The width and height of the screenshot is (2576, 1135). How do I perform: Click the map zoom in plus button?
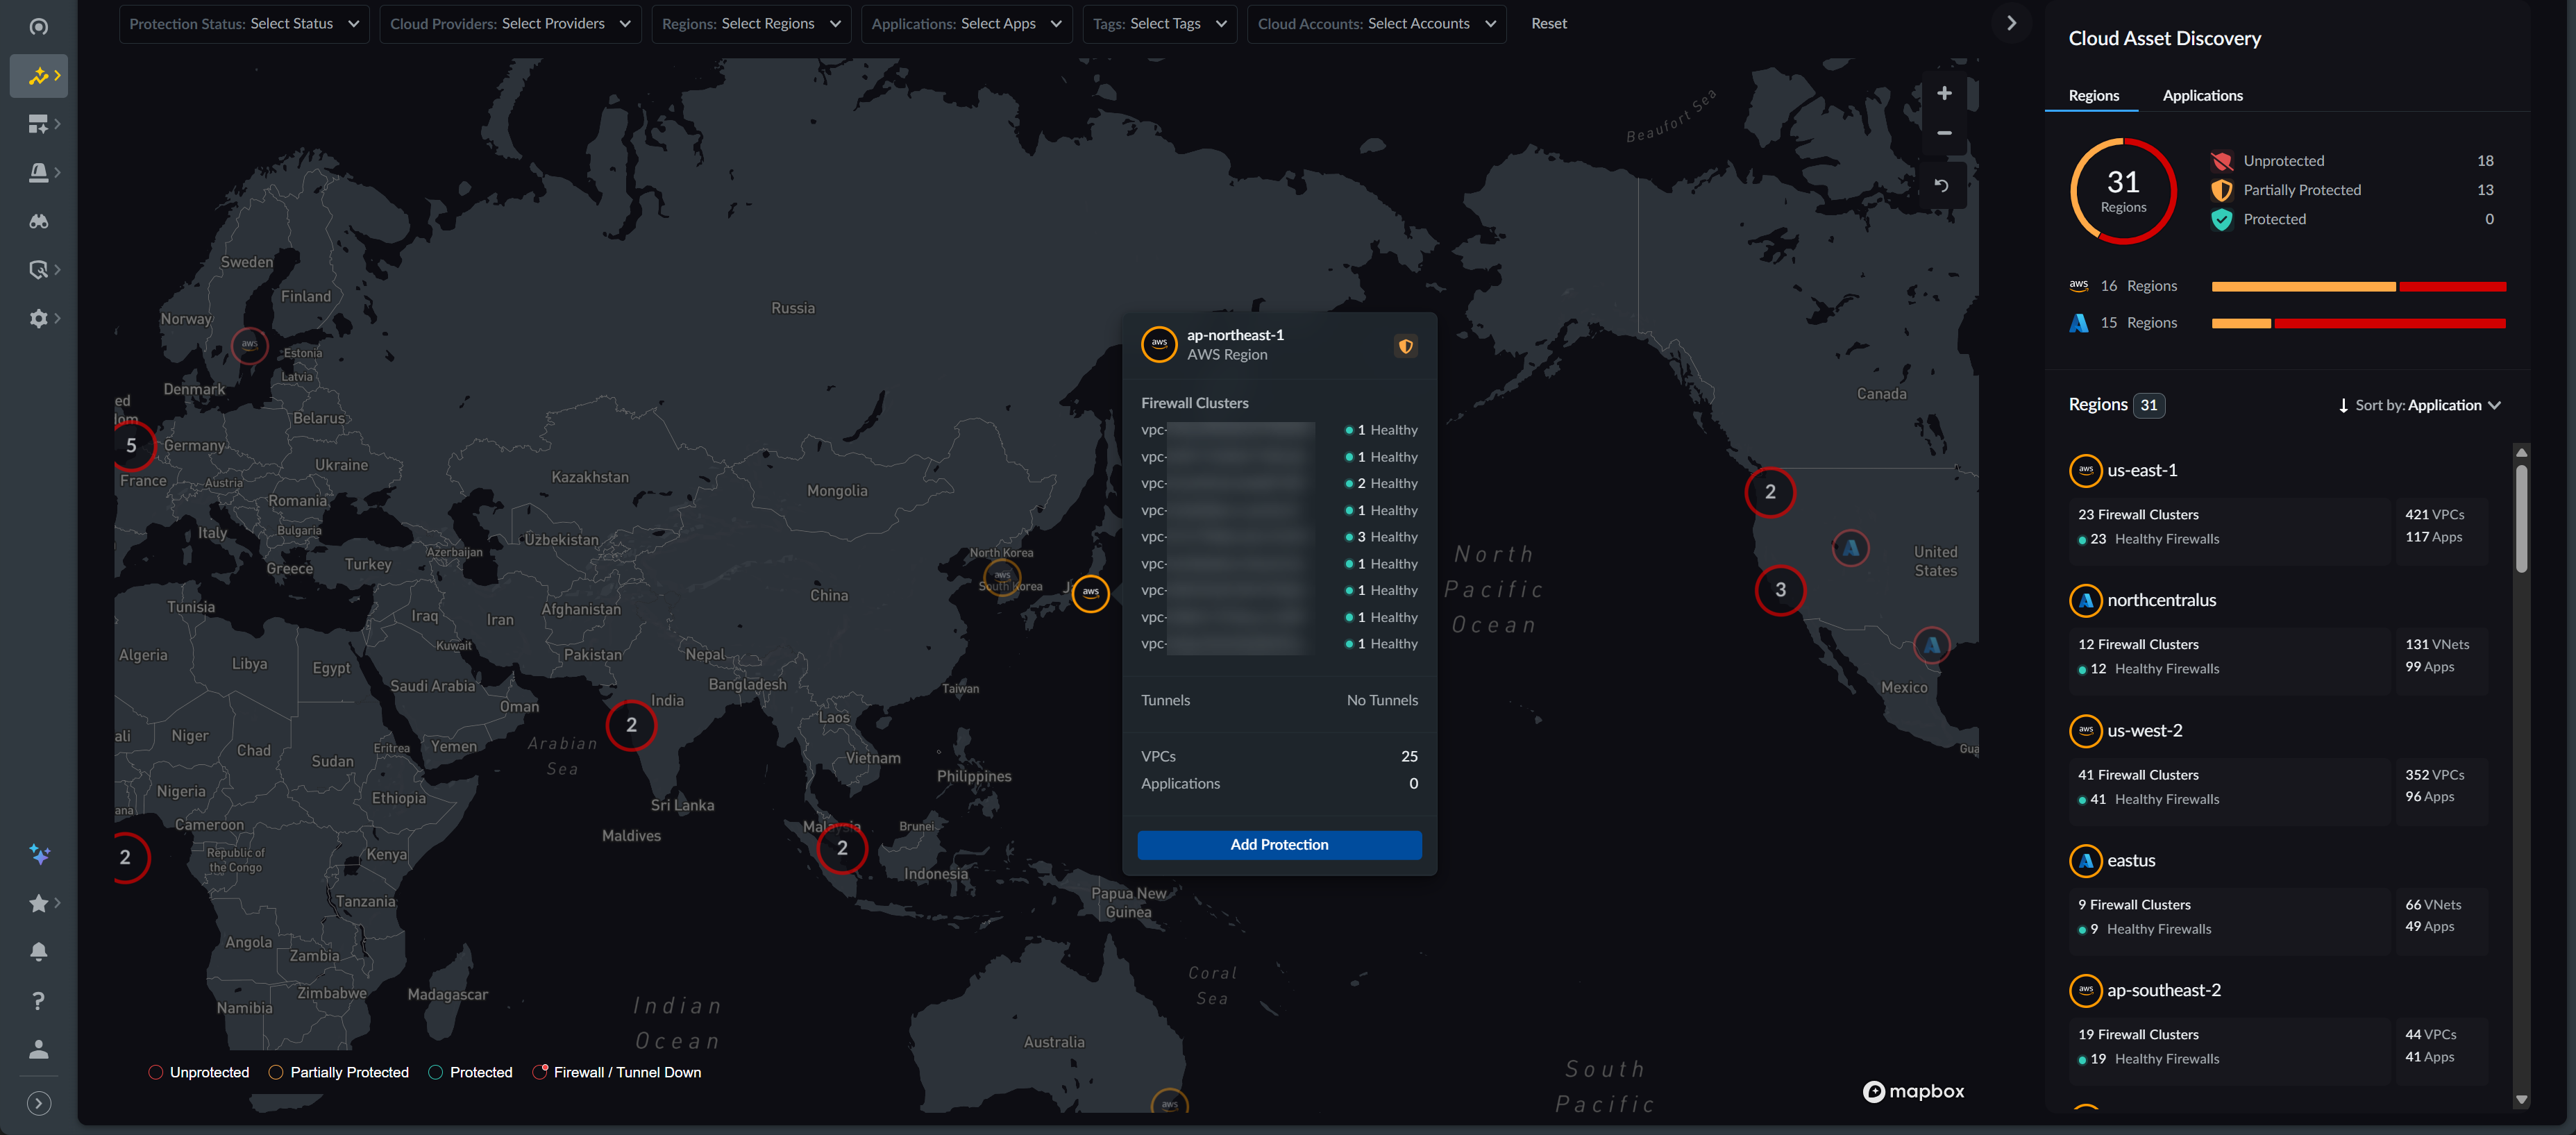[x=1943, y=93]
